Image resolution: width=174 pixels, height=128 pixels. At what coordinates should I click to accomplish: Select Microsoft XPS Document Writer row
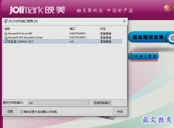click(x=62, y=37)
